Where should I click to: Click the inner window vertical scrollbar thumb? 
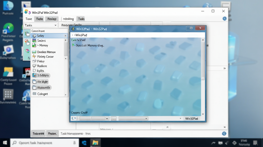203,61
